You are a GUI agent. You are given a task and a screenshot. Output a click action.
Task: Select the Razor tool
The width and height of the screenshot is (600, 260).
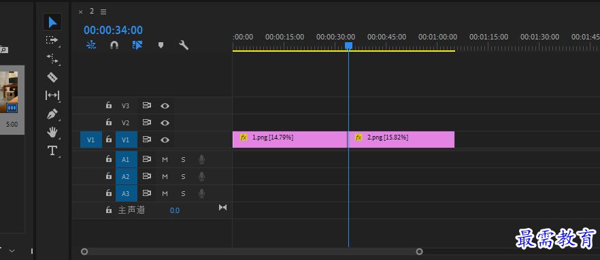pos(52,77)
